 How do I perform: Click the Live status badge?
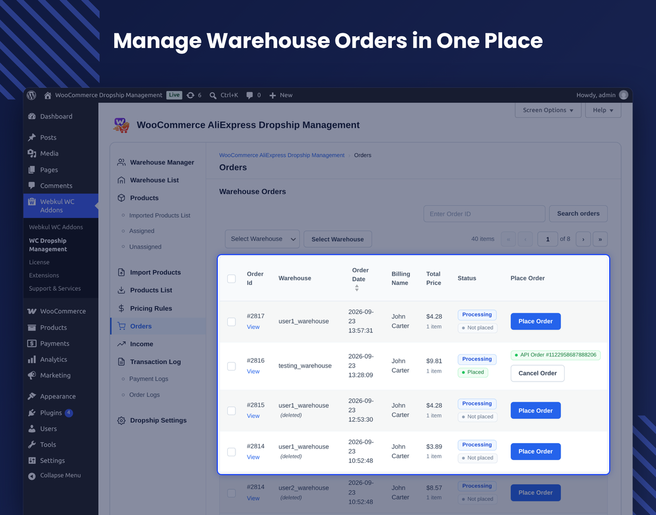point(174,95)
